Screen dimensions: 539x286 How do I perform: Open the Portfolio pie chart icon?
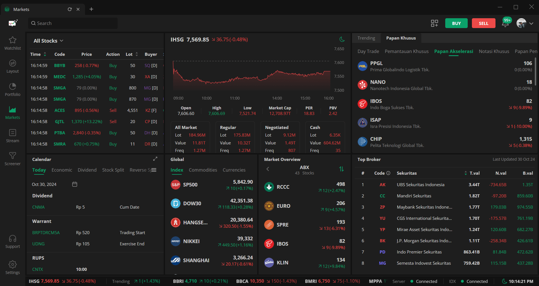click(13, 86)
